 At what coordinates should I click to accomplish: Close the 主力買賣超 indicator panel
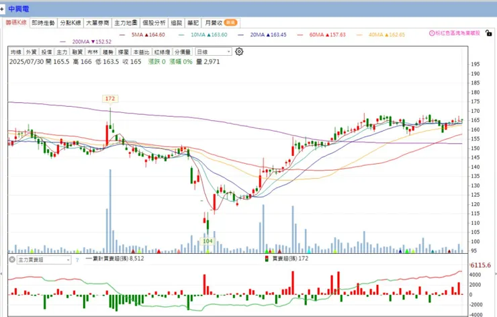pos(12,260)
